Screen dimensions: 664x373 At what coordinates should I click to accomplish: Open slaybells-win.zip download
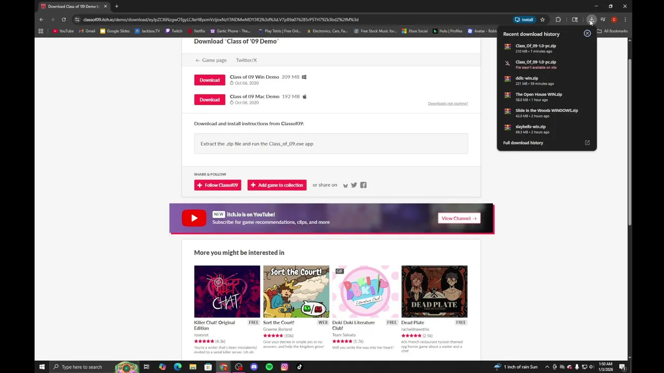[547, 128]
